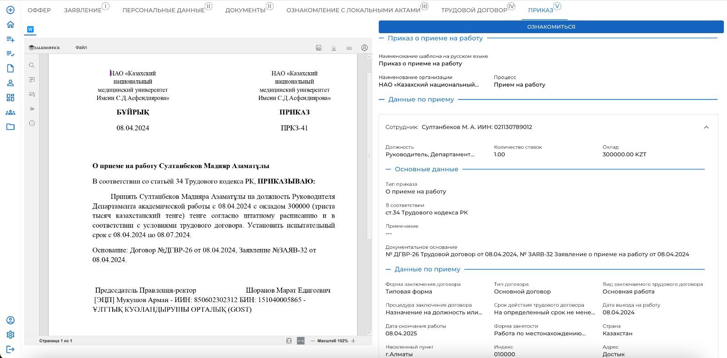Open the settings gear in left sidebar
727x358 pixels.
point(10,335)
